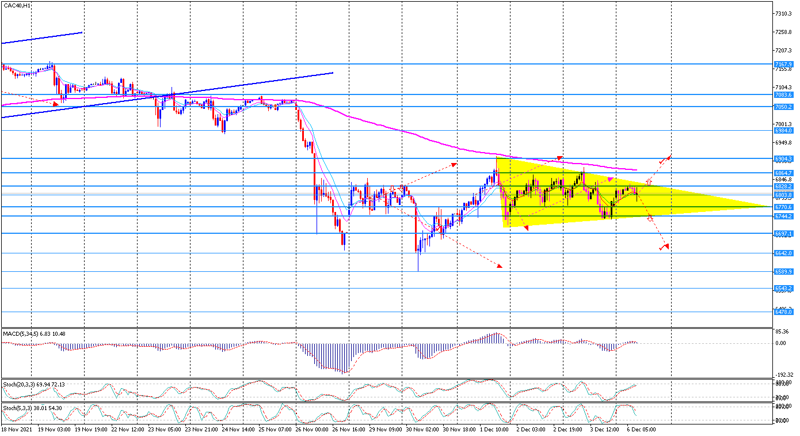Click the 7104.3 price axis label
This screenshot has height=436, width=800.
point(784,87)
